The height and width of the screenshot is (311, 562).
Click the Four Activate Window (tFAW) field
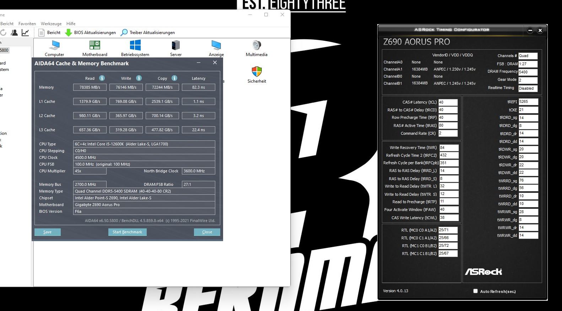pos(449,210)
